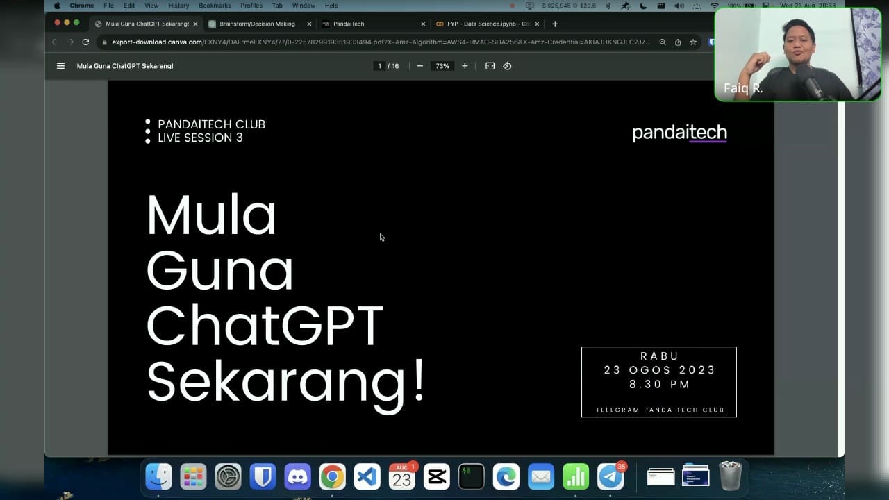
Task: Open the PDF sidebar hamburger menu
Action: point(60,66)
